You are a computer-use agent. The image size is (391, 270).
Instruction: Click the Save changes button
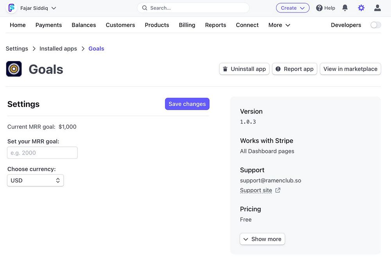coord(187,104)
